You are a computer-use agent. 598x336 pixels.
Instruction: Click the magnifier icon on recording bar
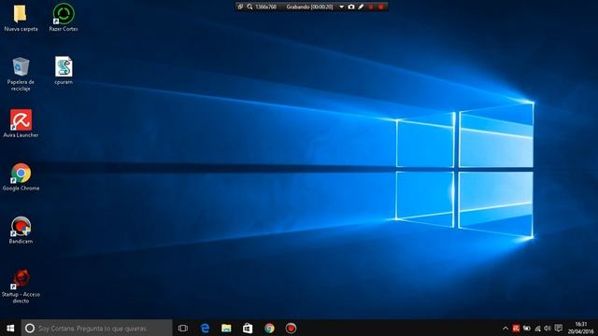[x=249, y=7]
